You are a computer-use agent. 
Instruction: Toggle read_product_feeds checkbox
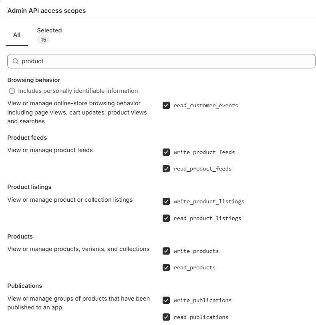coord(166,169)
